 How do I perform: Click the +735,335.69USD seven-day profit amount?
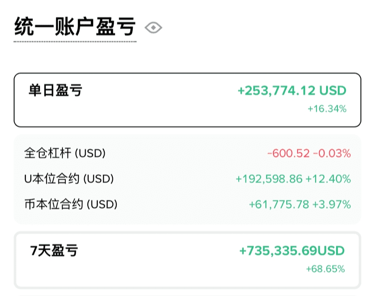(292, 250)
